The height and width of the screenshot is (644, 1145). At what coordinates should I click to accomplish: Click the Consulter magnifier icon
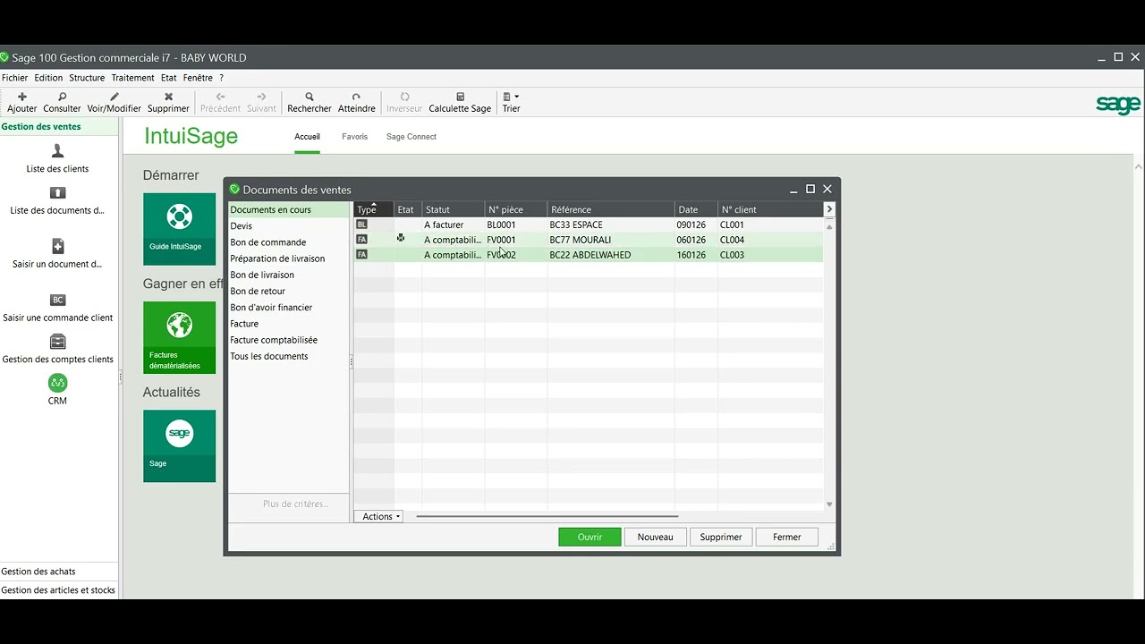tap(62, 97)
